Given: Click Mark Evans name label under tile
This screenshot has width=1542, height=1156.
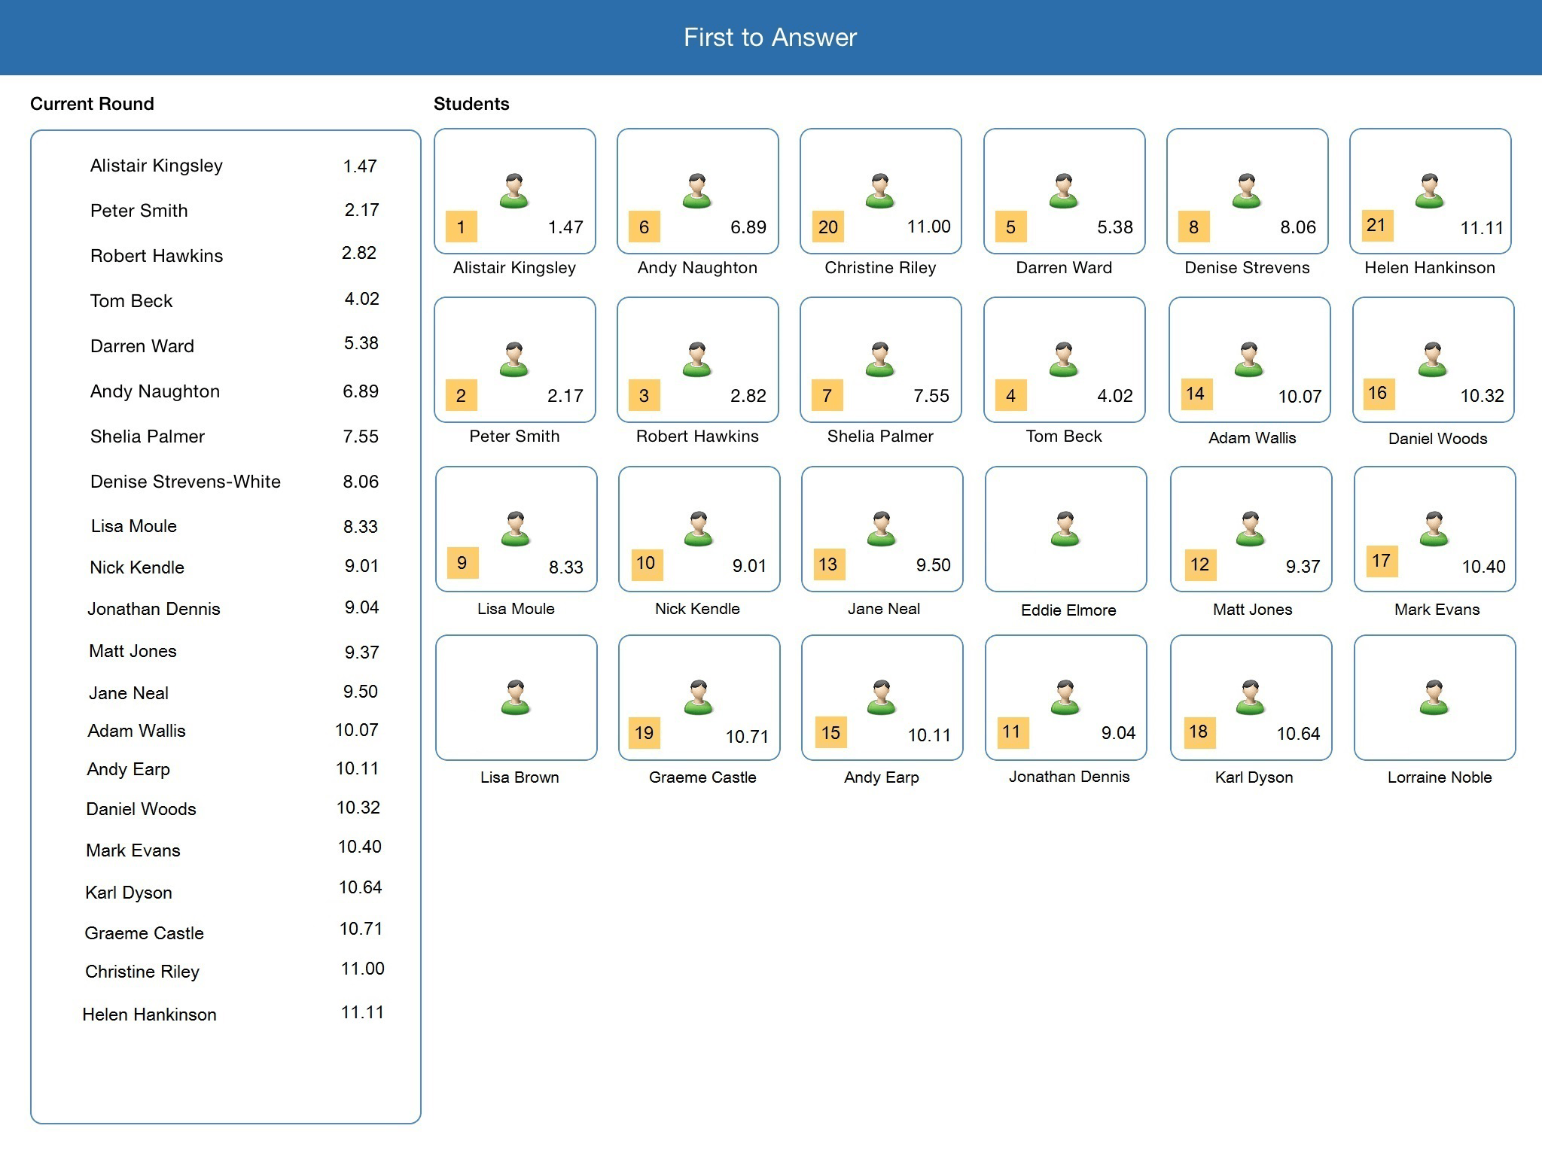Looking at the screenshot, I should click(1437, 610).
